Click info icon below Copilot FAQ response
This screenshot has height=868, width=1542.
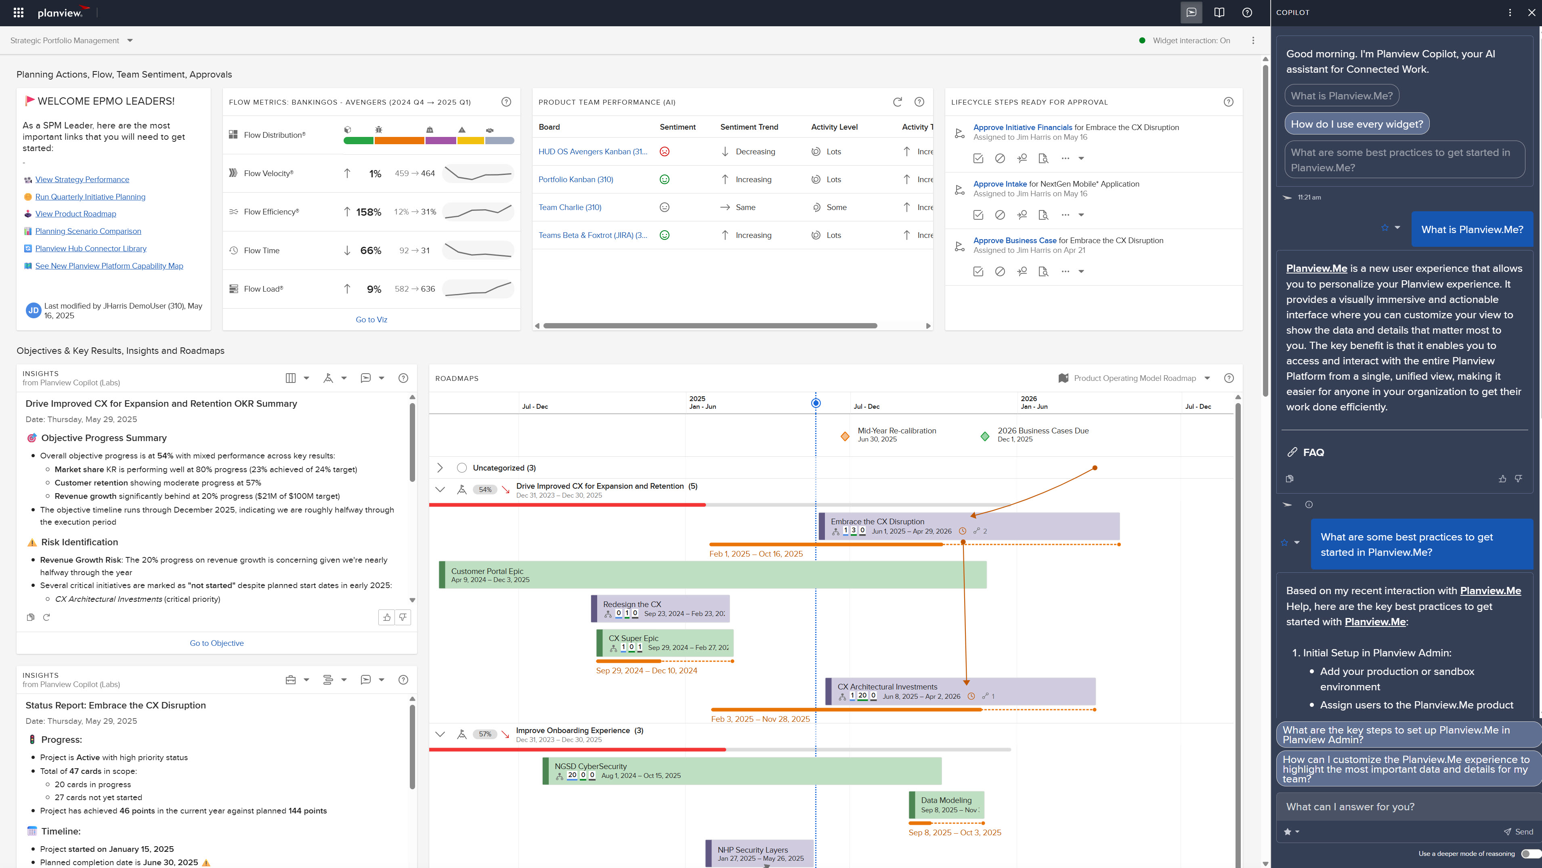[x=1309, y=504]
